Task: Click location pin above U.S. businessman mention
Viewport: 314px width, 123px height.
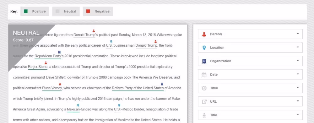Action: [x=111, y=41]
